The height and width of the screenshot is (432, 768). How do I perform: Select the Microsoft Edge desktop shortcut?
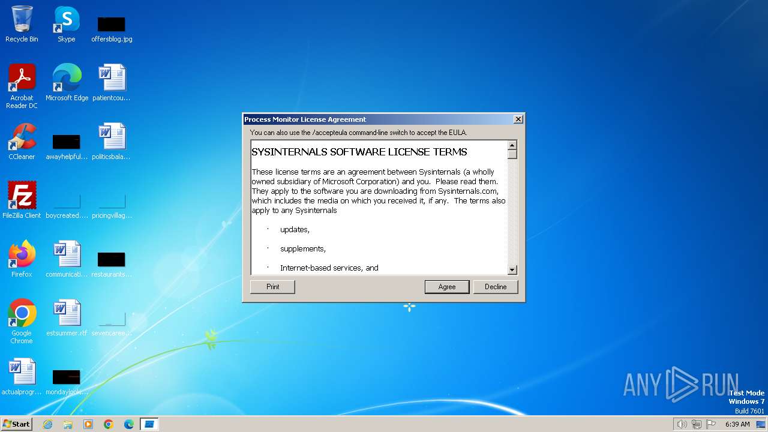coord(67,82)
